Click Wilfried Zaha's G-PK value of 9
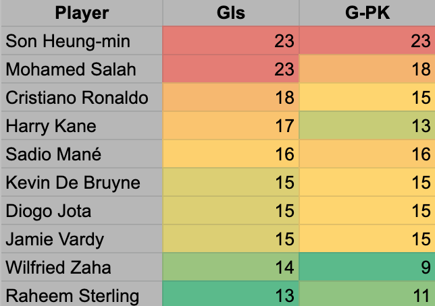435x306 pixels. [x=367, y=268]
